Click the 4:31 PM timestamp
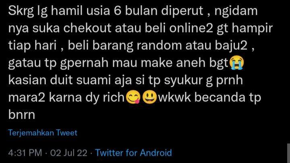This screenshot has width=290, height=163. pyautogui.click(x=25, y=153)
